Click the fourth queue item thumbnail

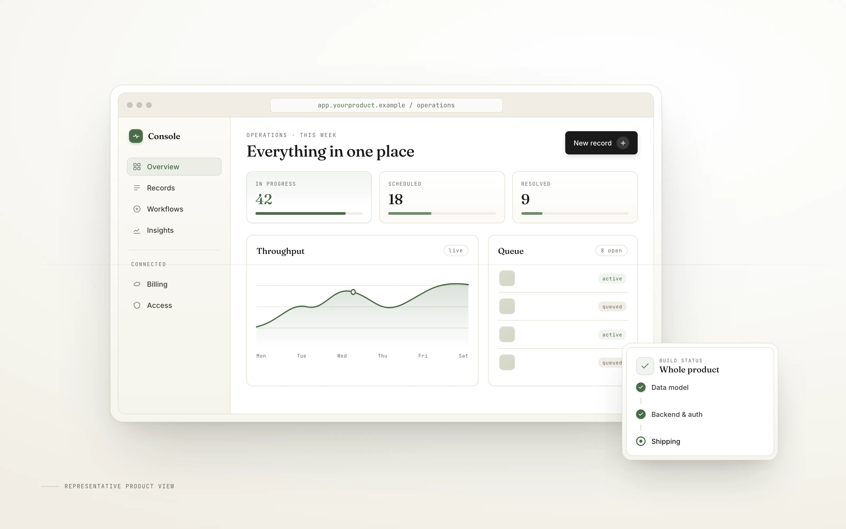(x=507, y=362)
